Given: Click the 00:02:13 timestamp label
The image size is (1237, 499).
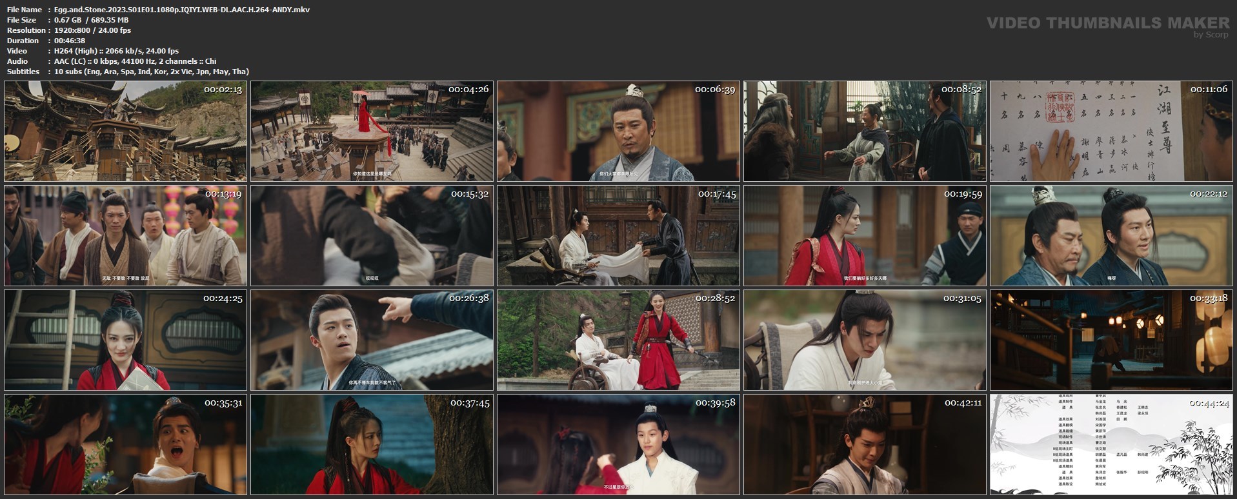Looking at the screenshot, I should pyautogui.click(x=223, y=90).
